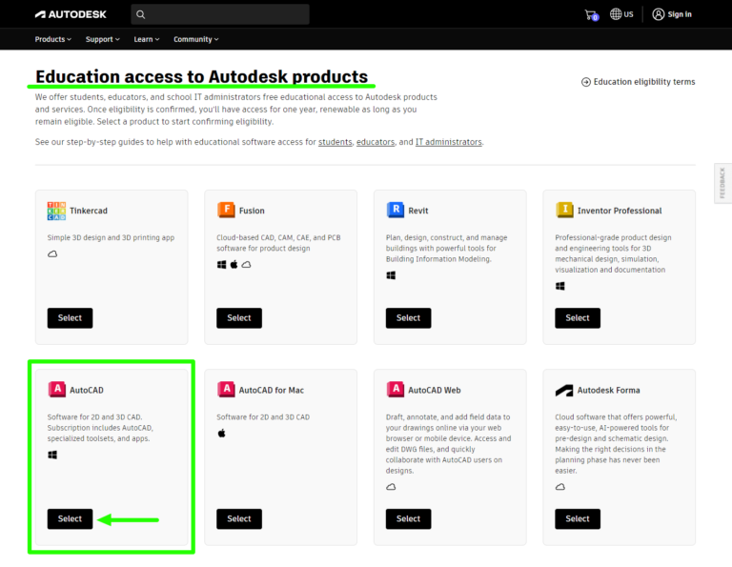Open the students guide link

click(x=335, y=142)
